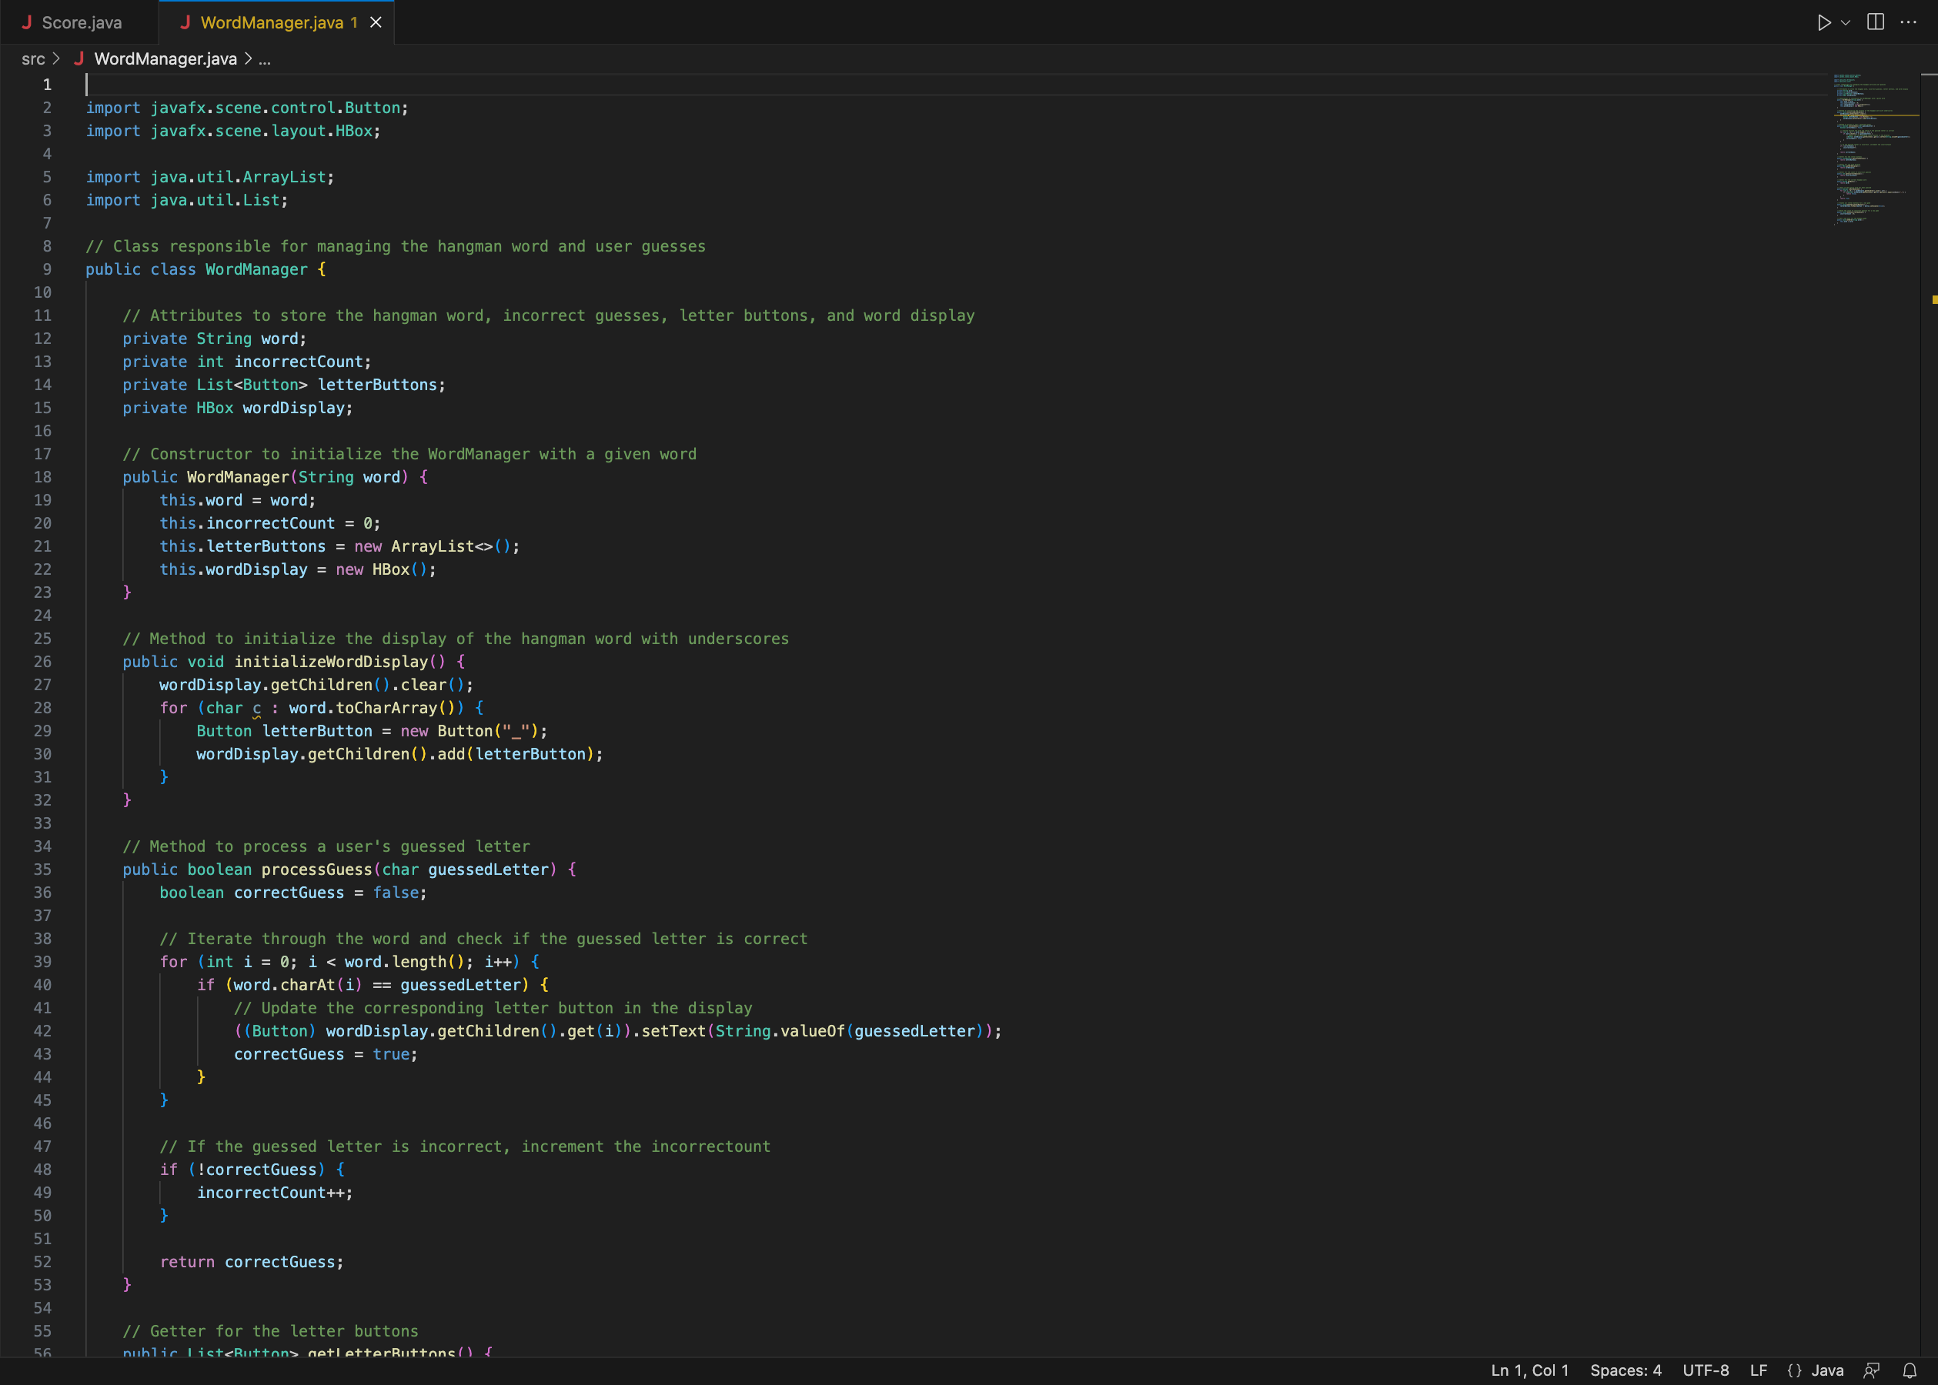The height and width of the screenshot is (1385, 1938).
Task: Expand breadcrumb ellipsis after WordManager.java
Action: (x=265, y=58)
